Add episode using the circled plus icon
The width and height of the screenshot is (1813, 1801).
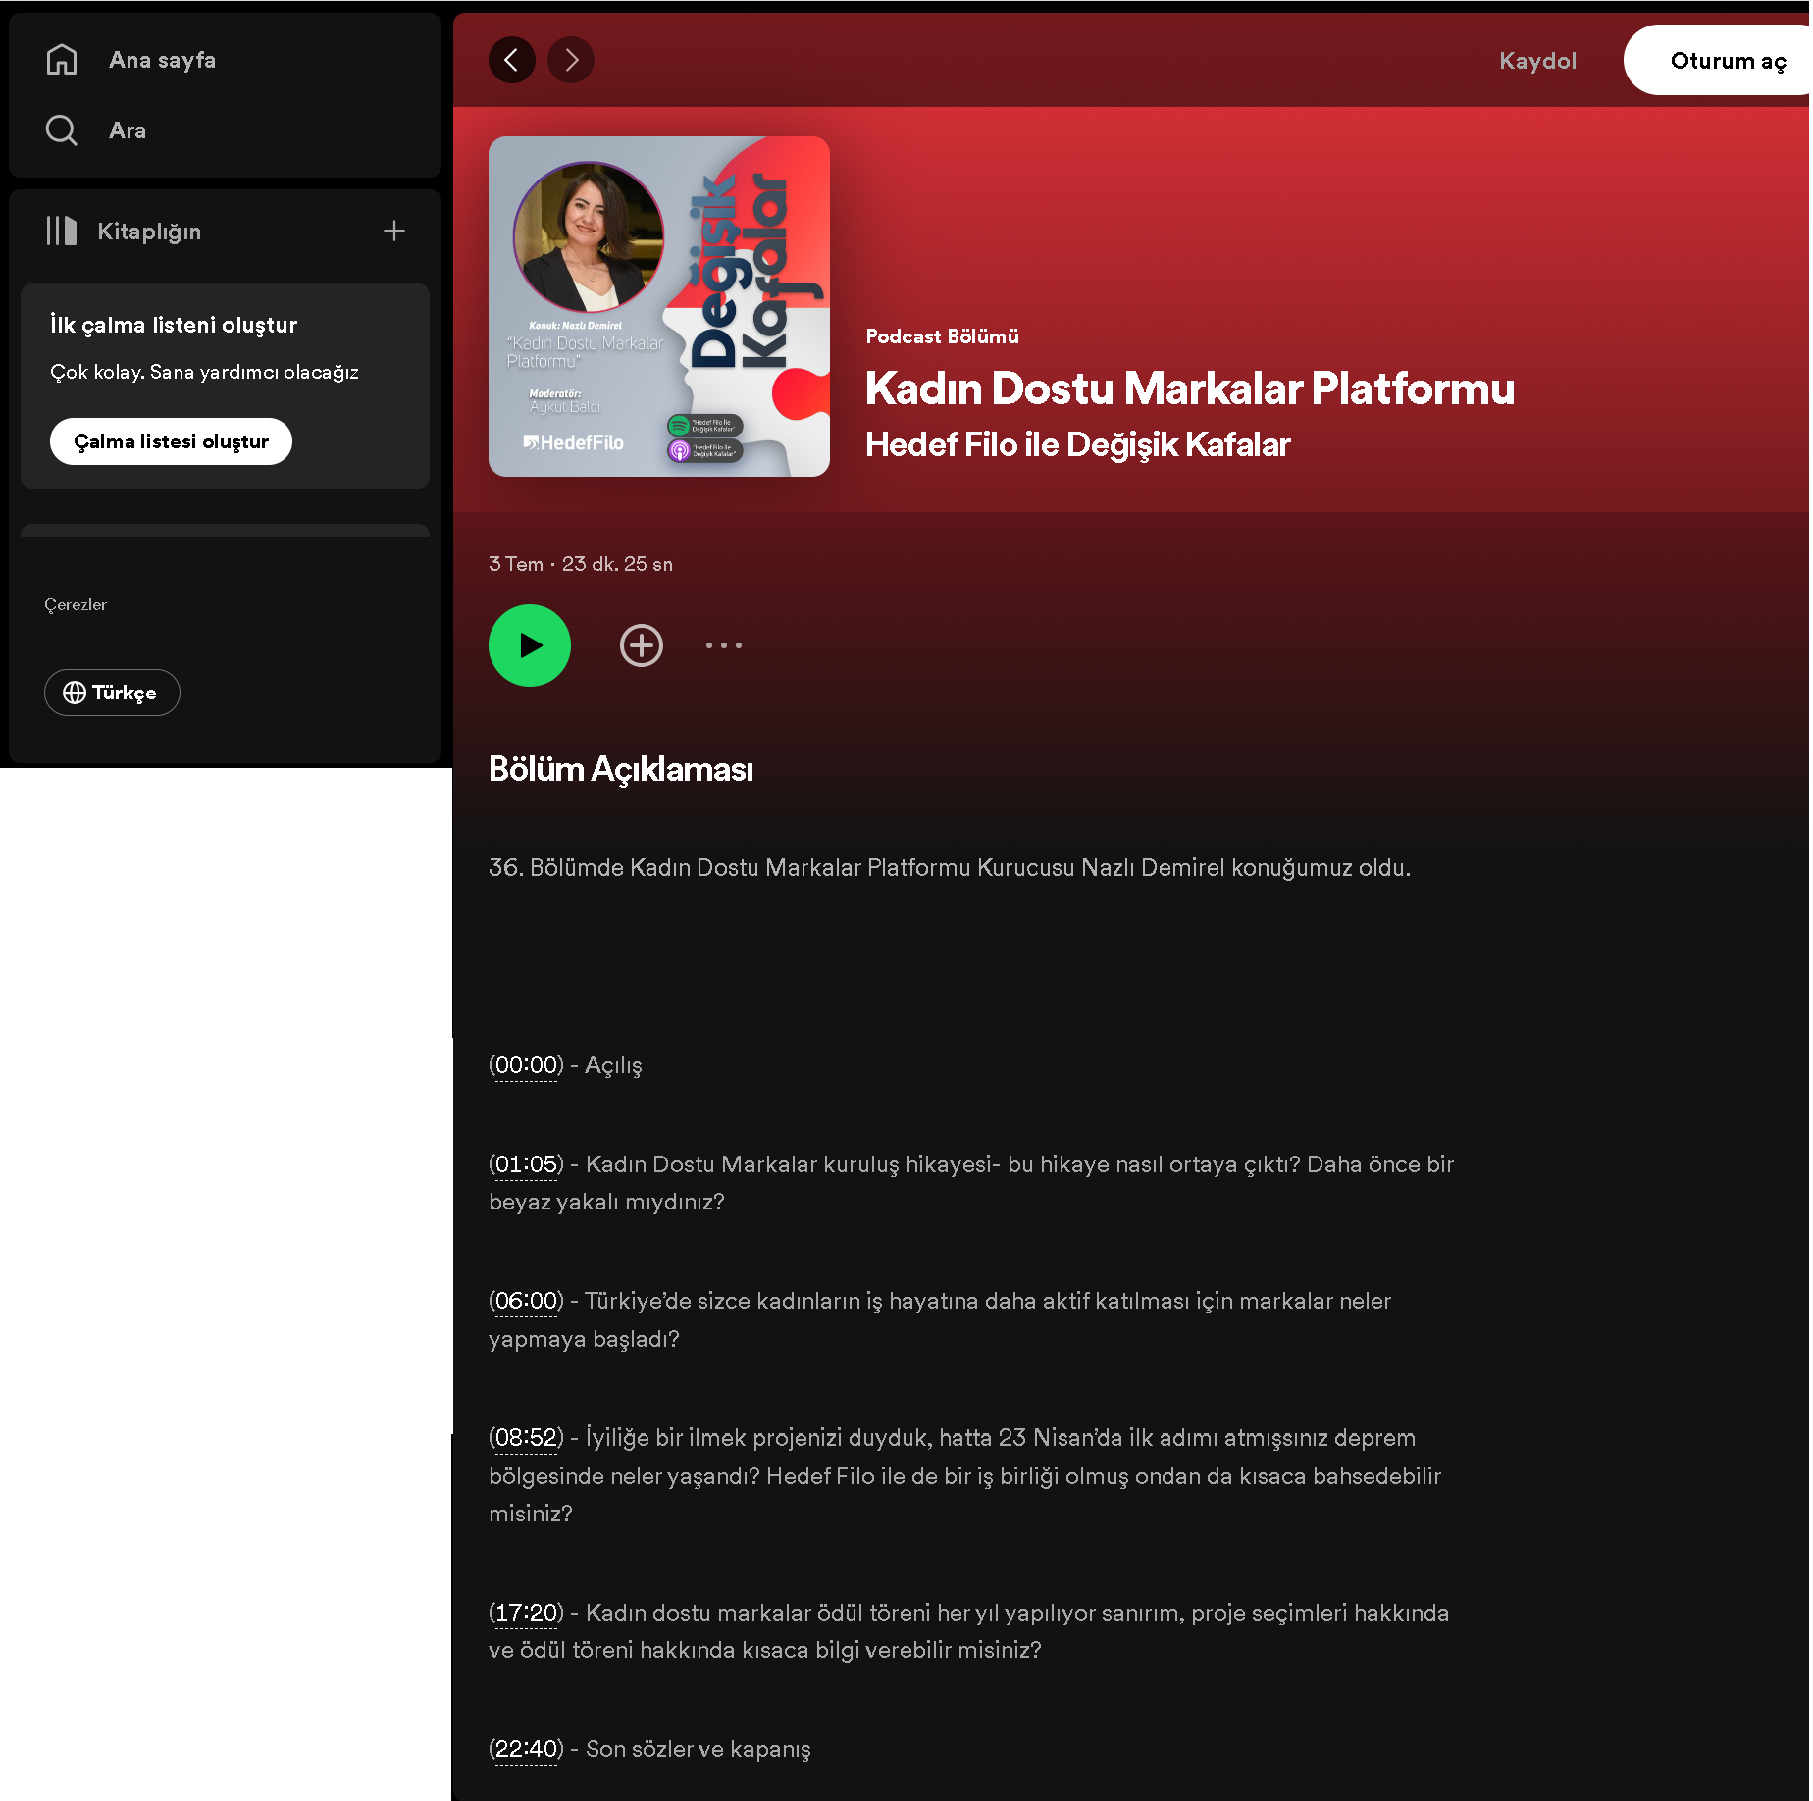pyautogui.click(x=642, y=645)
